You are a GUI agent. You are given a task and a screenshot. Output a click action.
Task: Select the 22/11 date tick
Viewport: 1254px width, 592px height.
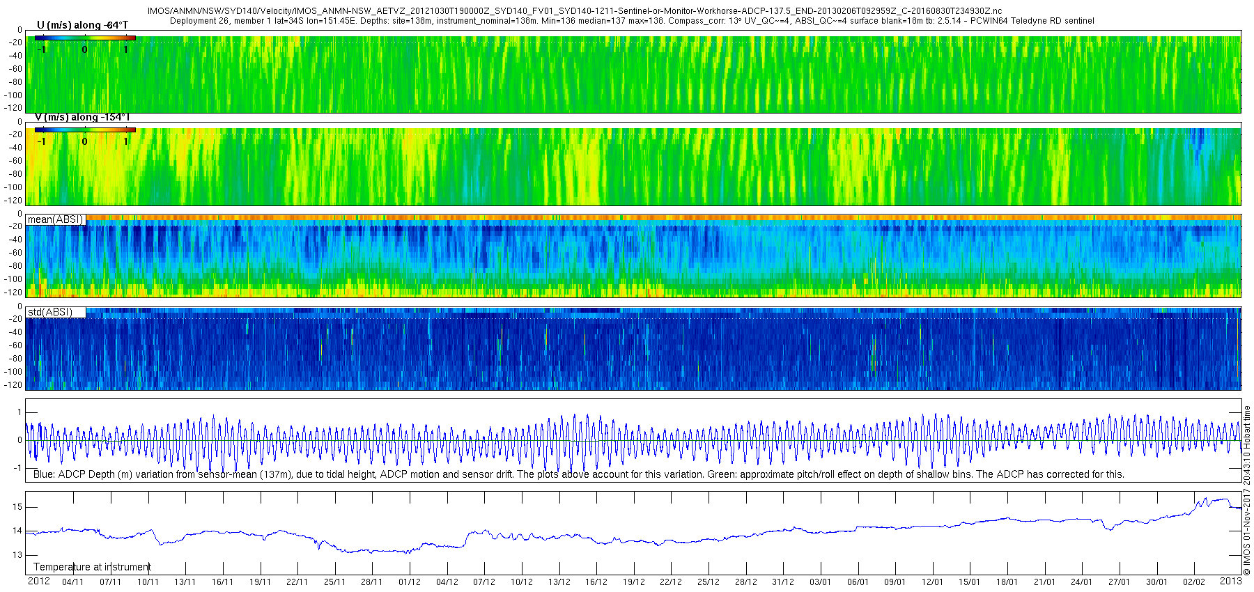(x=297, y=582)
